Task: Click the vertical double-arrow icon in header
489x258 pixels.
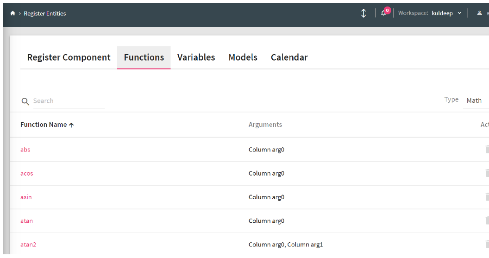Action: 364,13
